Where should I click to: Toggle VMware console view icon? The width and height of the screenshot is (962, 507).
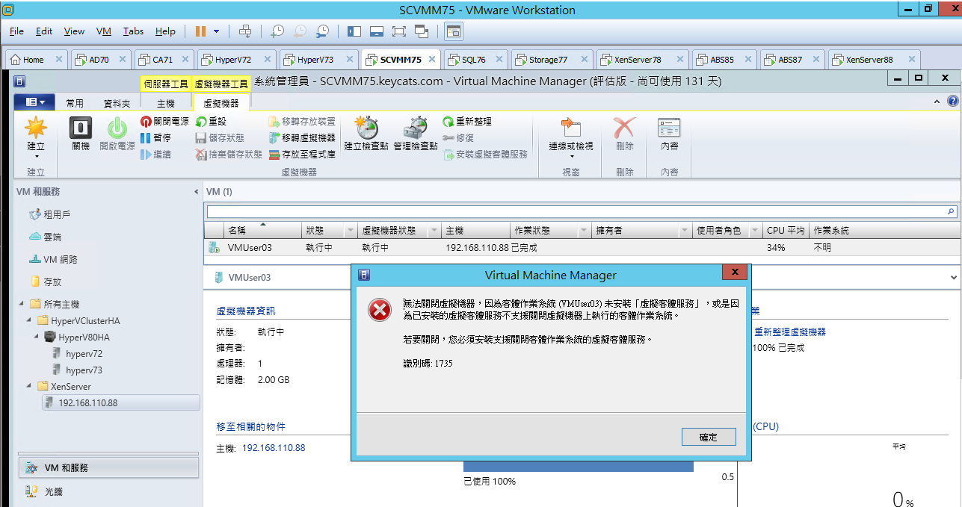pyautogui.click(x=454, y=31)
